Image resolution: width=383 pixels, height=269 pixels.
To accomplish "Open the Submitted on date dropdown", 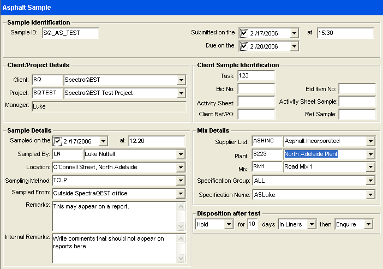I will (x=295, y=33).
